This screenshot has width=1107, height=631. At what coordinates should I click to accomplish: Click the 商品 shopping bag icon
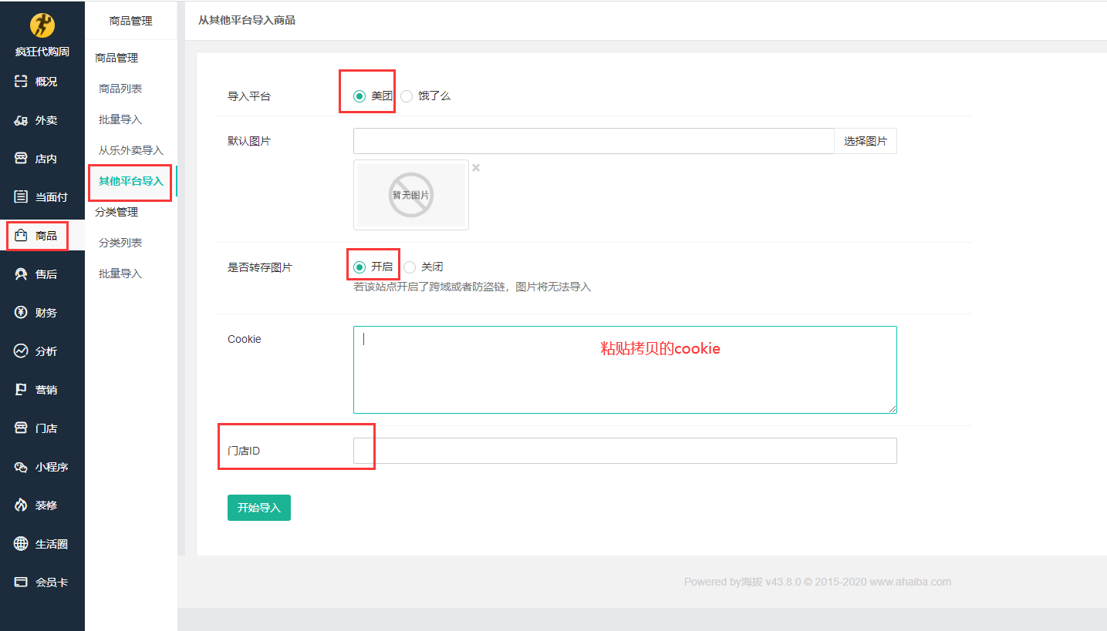click(22, 236)
